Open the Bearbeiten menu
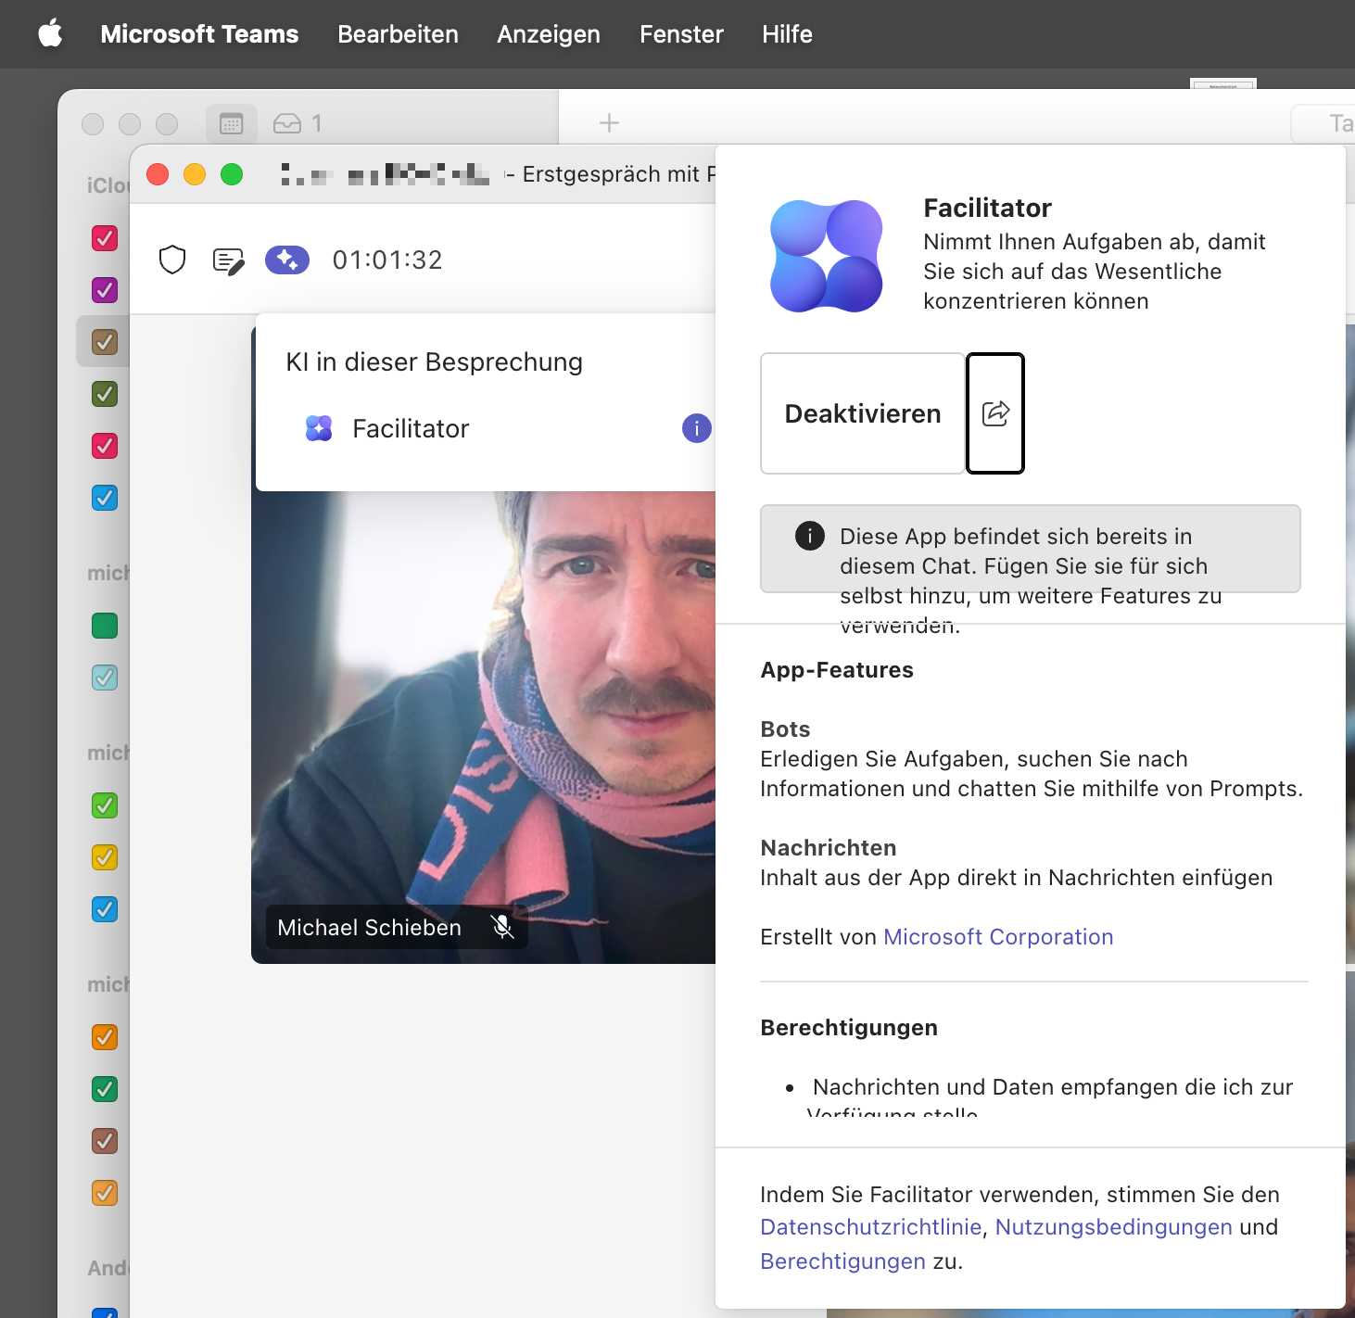Viewport: 1355px width, 1318px height. (398, 34)
